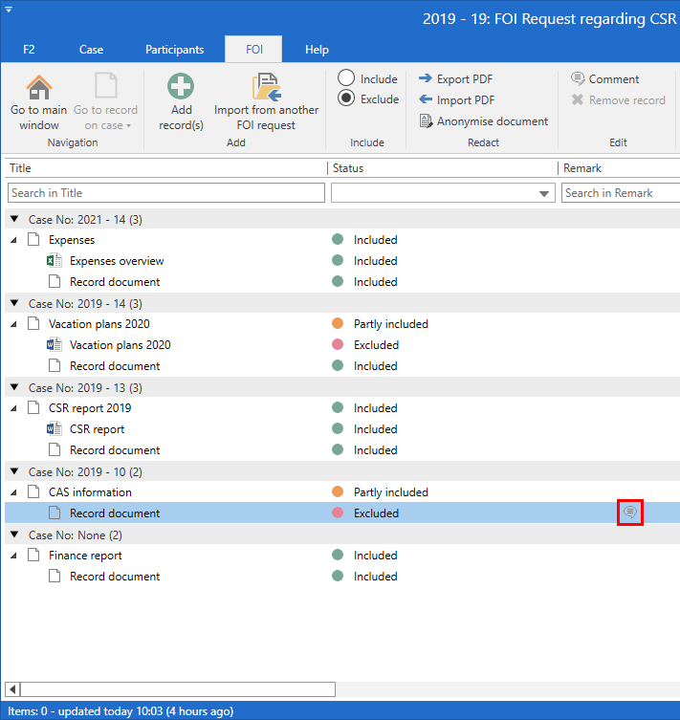
Task: Select the CSR report Word document row
Action: coord(97,429)
